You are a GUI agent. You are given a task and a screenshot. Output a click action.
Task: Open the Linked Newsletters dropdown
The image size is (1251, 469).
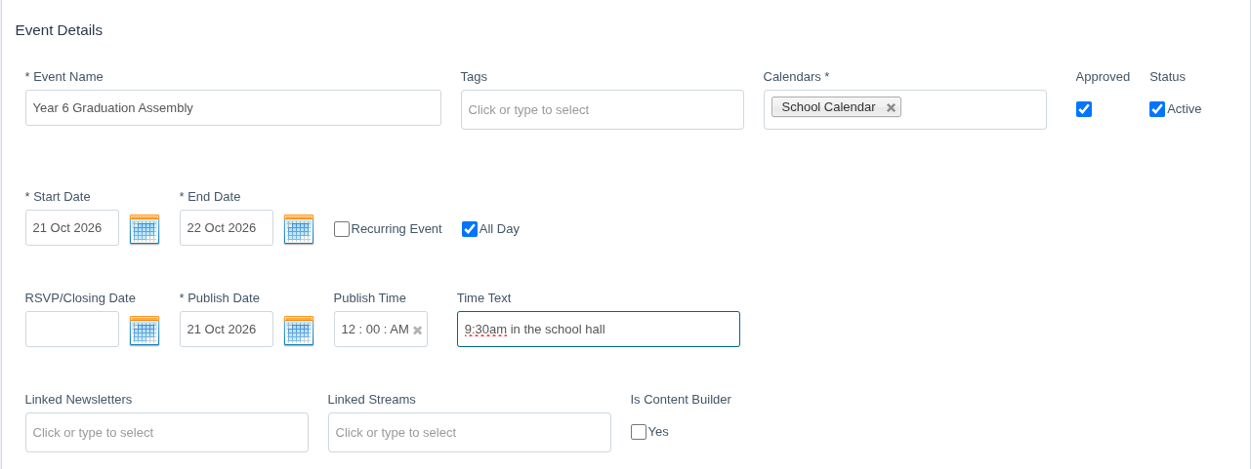[x=167, y=433]
